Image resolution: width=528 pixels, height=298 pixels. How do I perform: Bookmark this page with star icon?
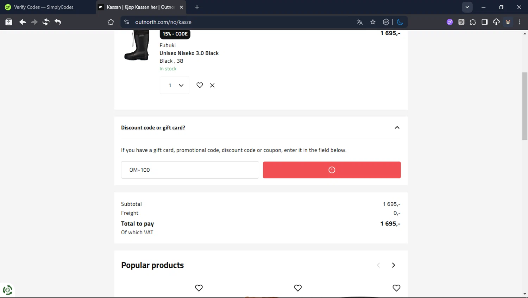[x=373, y=22]
